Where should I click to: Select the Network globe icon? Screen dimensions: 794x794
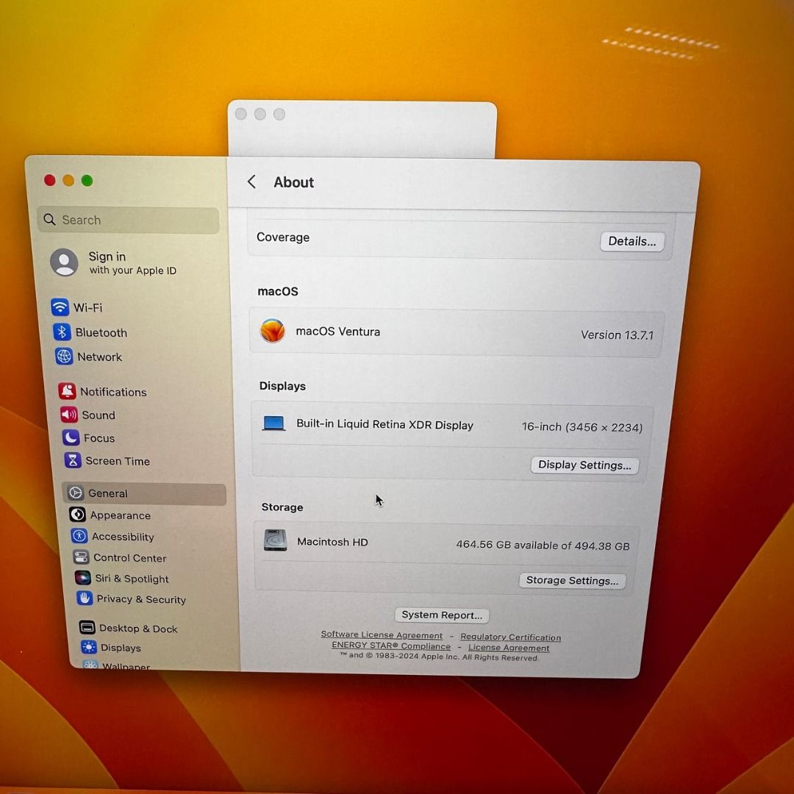tap(64, 357)
